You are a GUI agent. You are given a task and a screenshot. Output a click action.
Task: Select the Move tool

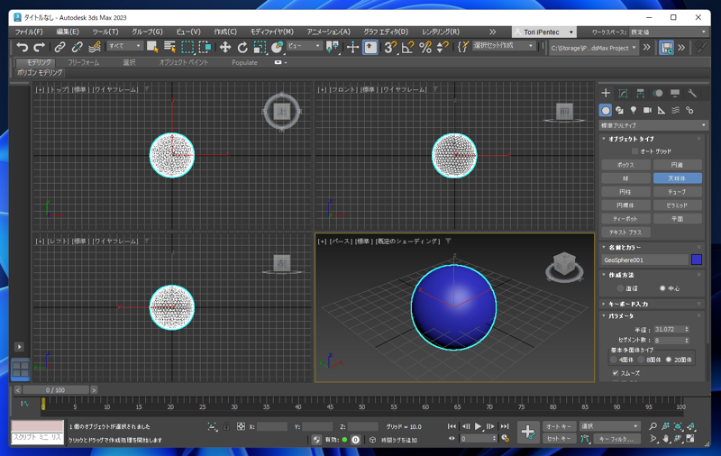[x=224, y=47]
